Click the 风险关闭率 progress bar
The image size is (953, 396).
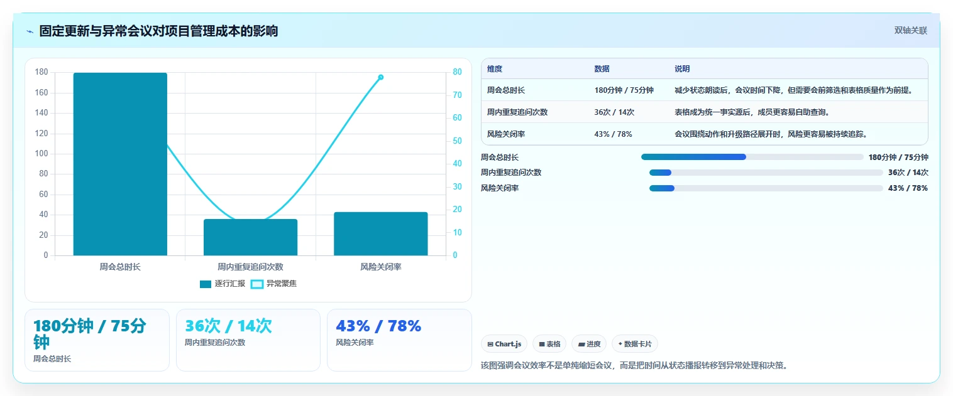(x=766, y=188)
